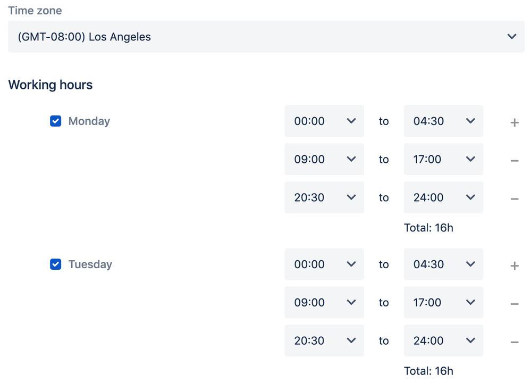
Task: Open Monday's 00:00 start time dropdown
Action: (x=324, y=121)
